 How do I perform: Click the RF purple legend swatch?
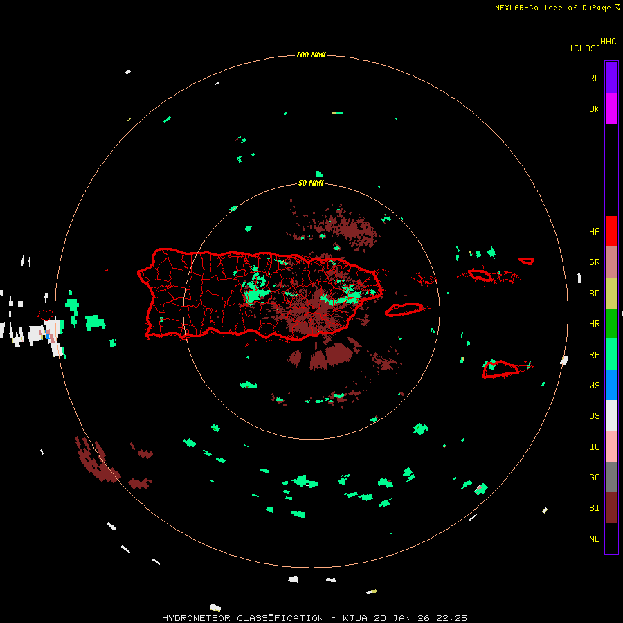(611, 78)
